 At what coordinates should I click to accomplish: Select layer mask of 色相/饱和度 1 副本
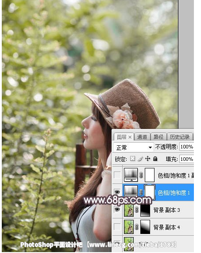150,175
